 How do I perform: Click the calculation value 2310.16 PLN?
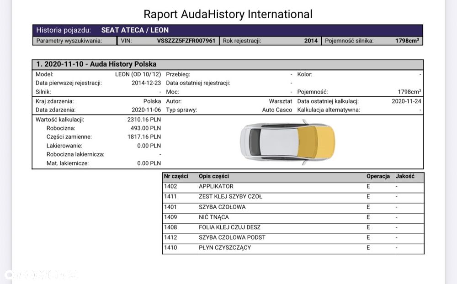144,120
